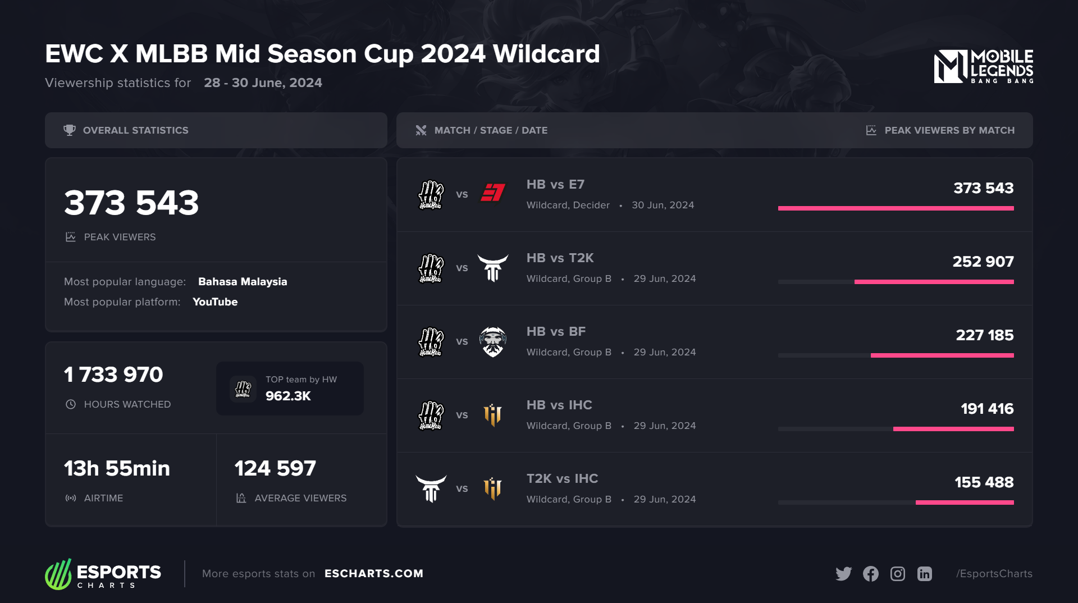The width and height of the screenshot is (1078, 603).
Task: Click the T2K vs IHC match title
Action: point(562,478)
